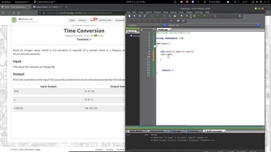The width and height of the screenshot is (271, 152).
Task: Build the project using the yellow gear icon
Action: 194,16
